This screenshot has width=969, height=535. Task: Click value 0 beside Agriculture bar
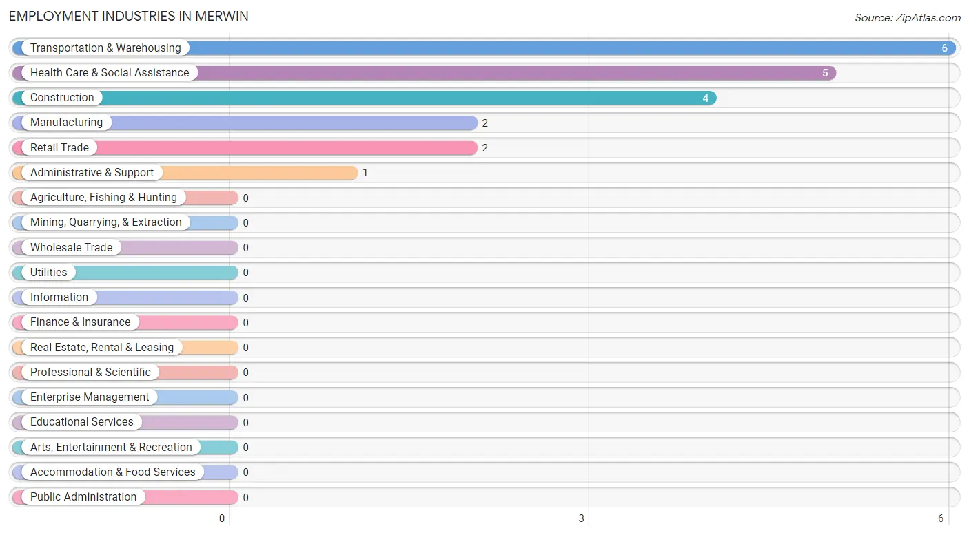245,198
